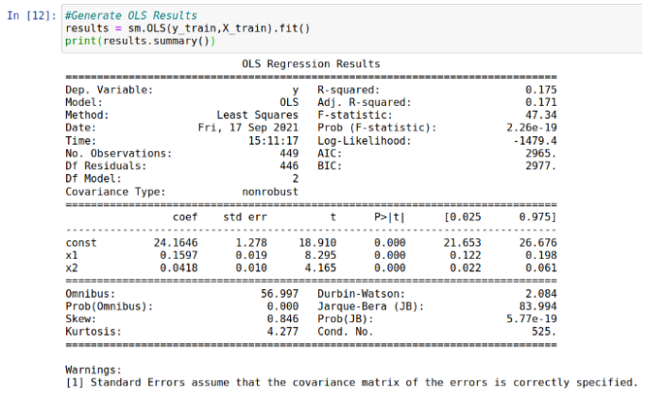Click F-statistic value 47.34

541,115
